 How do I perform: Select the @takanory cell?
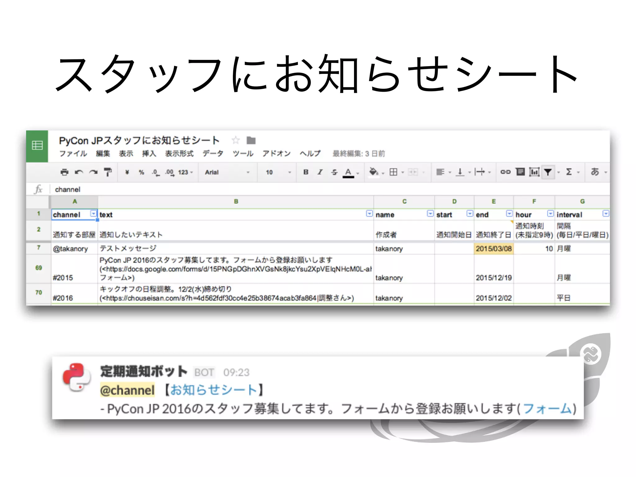75,249
